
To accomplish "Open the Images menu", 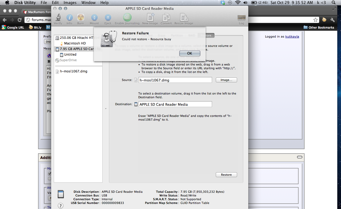I will (x=70, y=3).
